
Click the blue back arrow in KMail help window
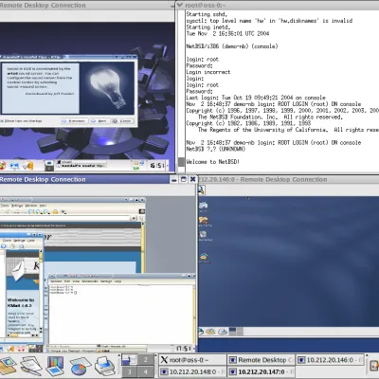pyautogui.click(x=4, y=246)
